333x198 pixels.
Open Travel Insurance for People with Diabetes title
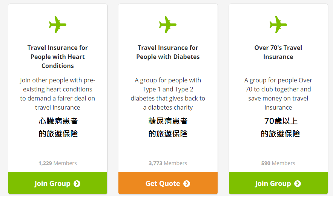(x=168, y=52)
